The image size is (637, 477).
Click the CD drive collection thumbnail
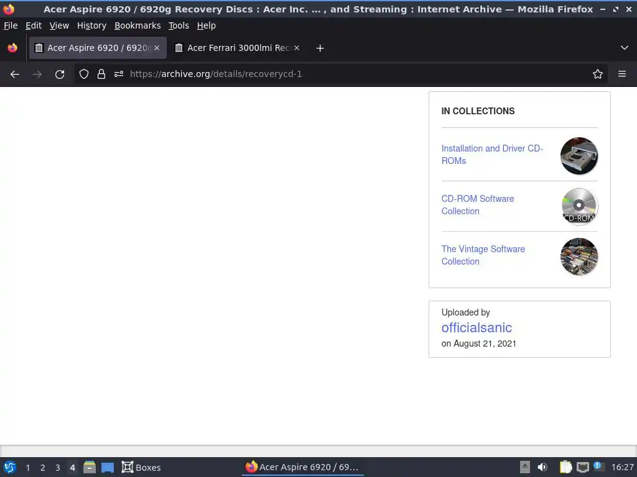click(579, 156)
